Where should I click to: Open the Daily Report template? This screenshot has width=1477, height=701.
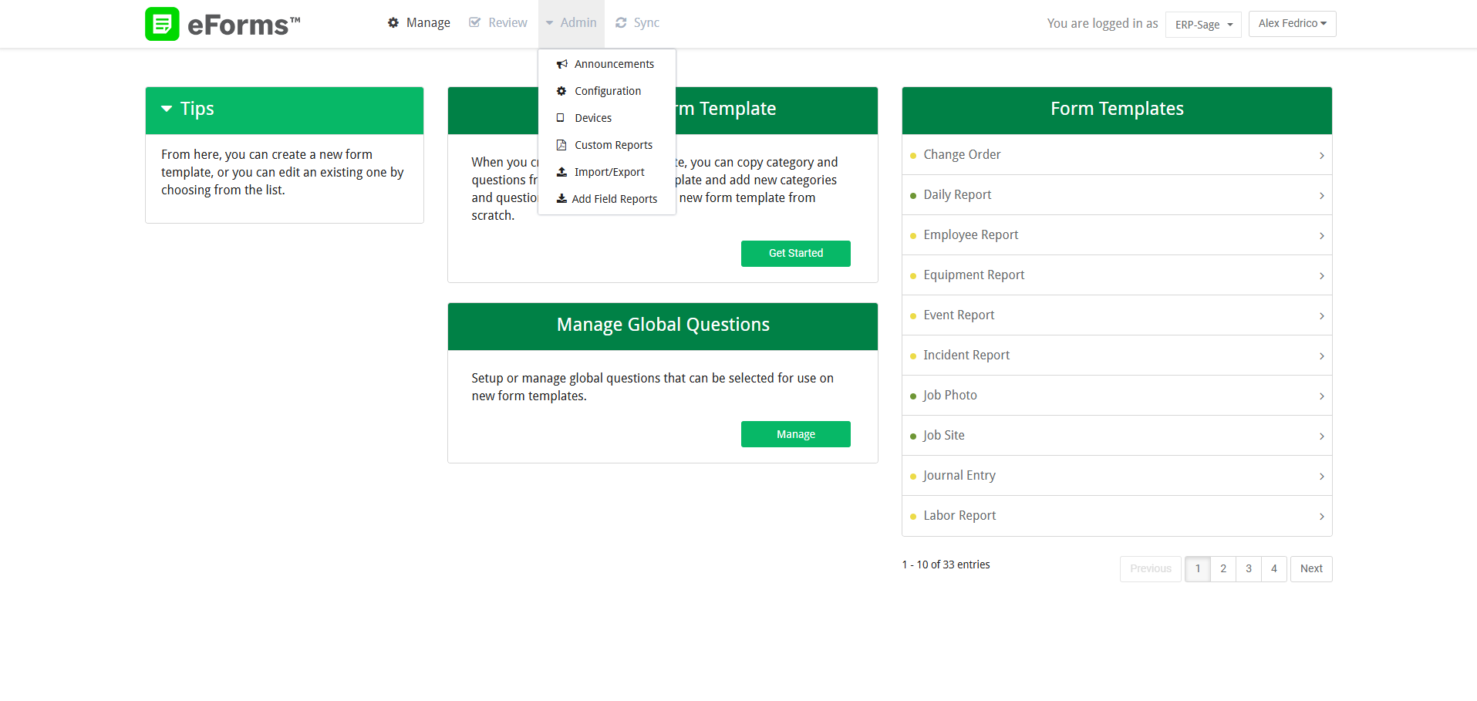coord(1117,195)
